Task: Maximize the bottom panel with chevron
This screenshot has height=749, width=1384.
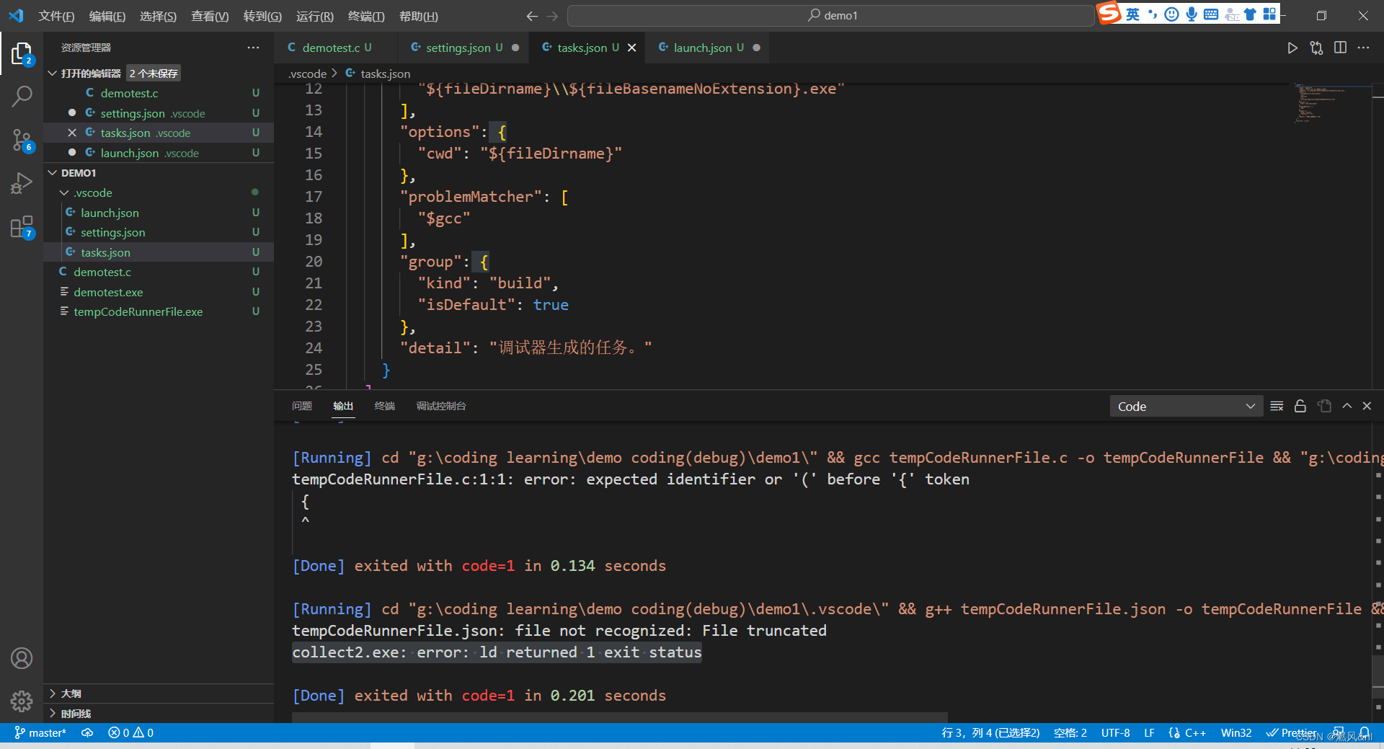Action: point(1347,406)
